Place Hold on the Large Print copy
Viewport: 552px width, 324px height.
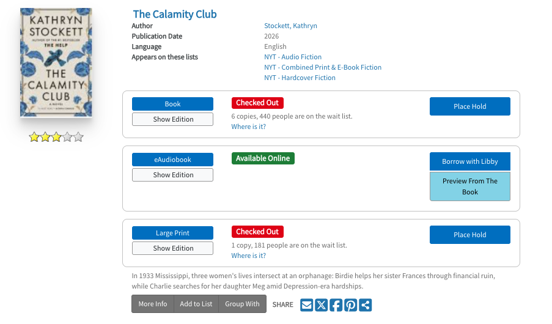pyautogui.click(x=469, y=235)
